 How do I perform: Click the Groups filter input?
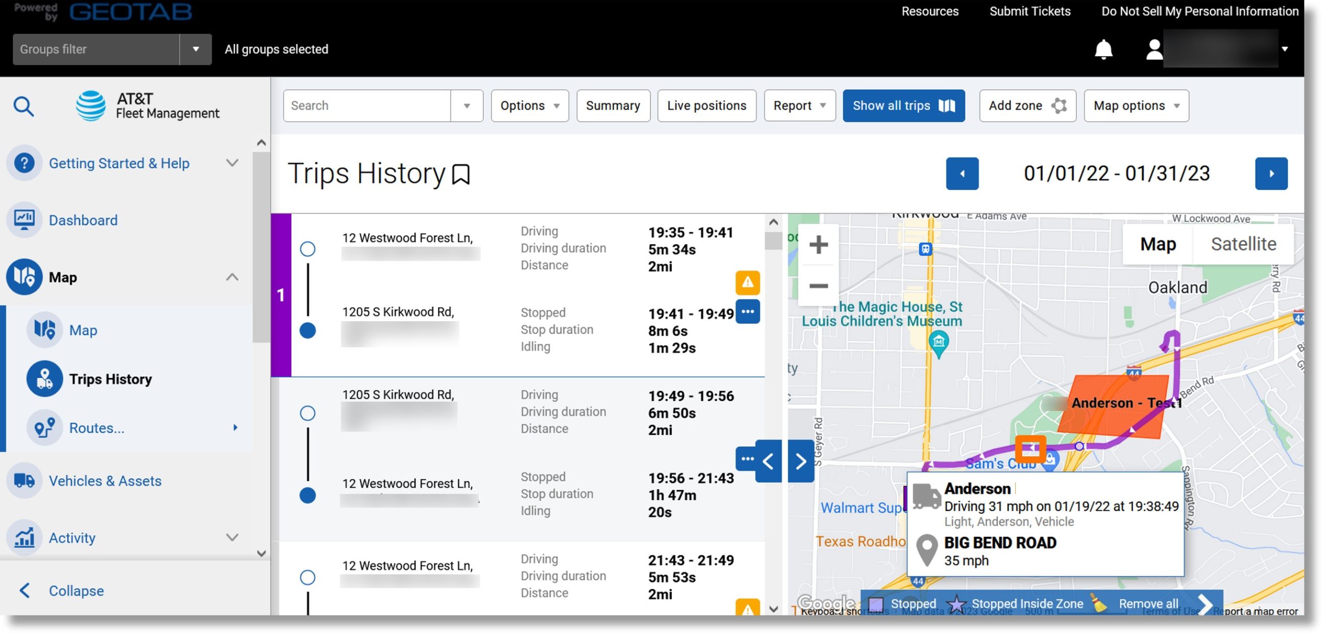96,50
